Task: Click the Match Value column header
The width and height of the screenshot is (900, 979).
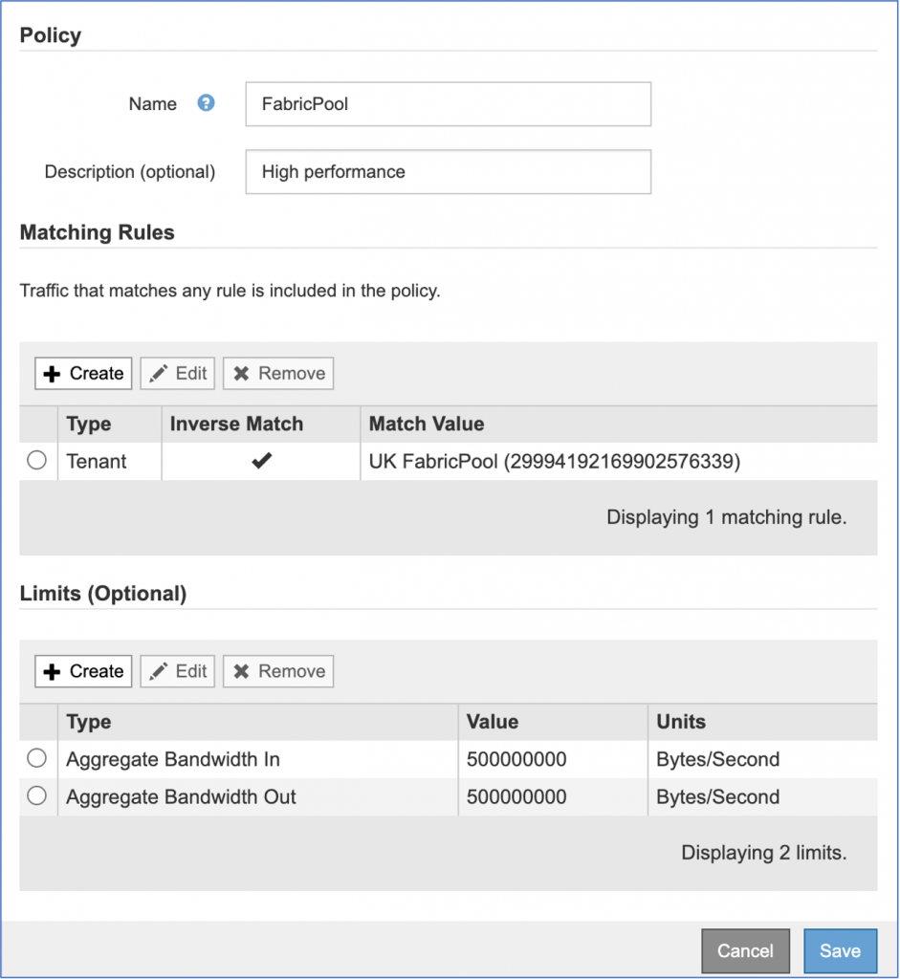Action: [427, 424]
